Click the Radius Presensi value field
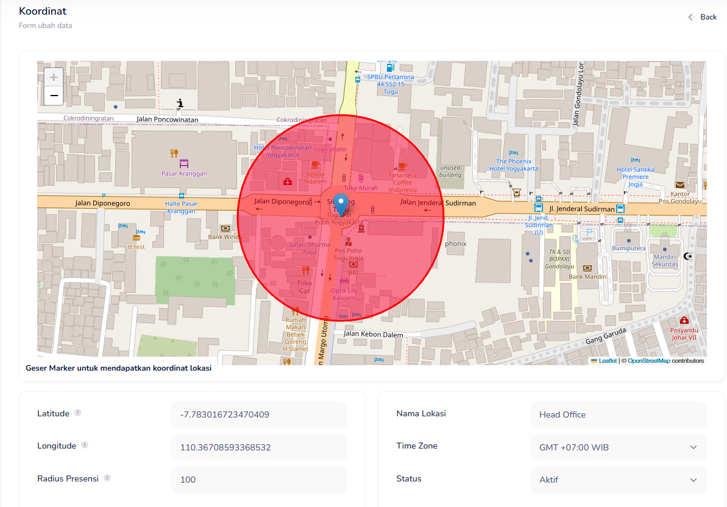The width and height of the screenshot is (727, 507). point(258,480)
